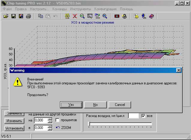191x140 pixels.
Task: Increase the 'в' value with up arrow
Action: [x=50, y=127]
